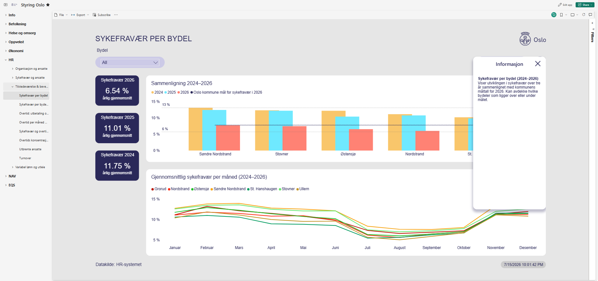The width and height of the screenshot is (598, 281).
Task: Click the 2024 legend swatch in bar chart
Action: pyautogui.click(x=153, y=92)
